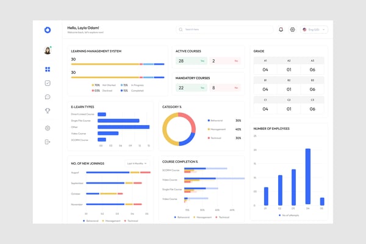The height and width of the screenshot is (244, 366).
Task: Open the sidebar settings gear icon
Action: click(48, 128)
